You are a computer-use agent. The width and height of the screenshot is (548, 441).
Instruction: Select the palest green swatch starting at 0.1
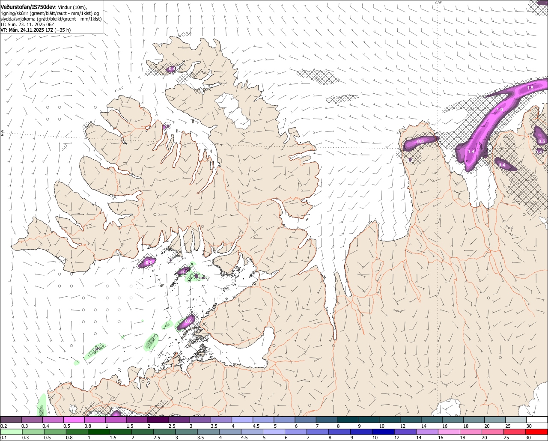pyautogui.click(x=11, y=432)
